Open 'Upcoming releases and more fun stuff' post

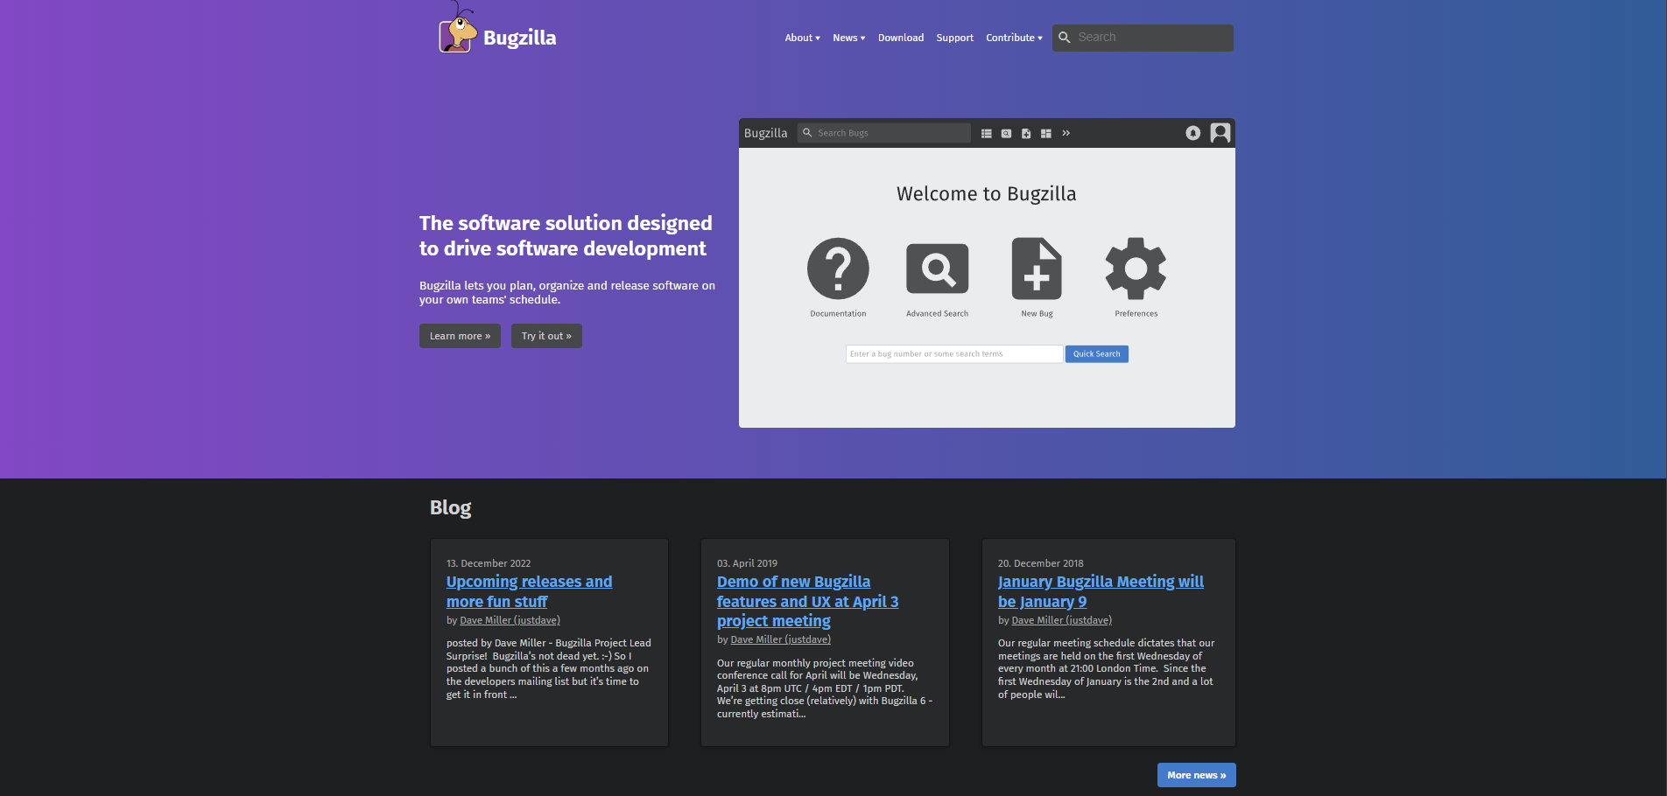tap(529, 591)
